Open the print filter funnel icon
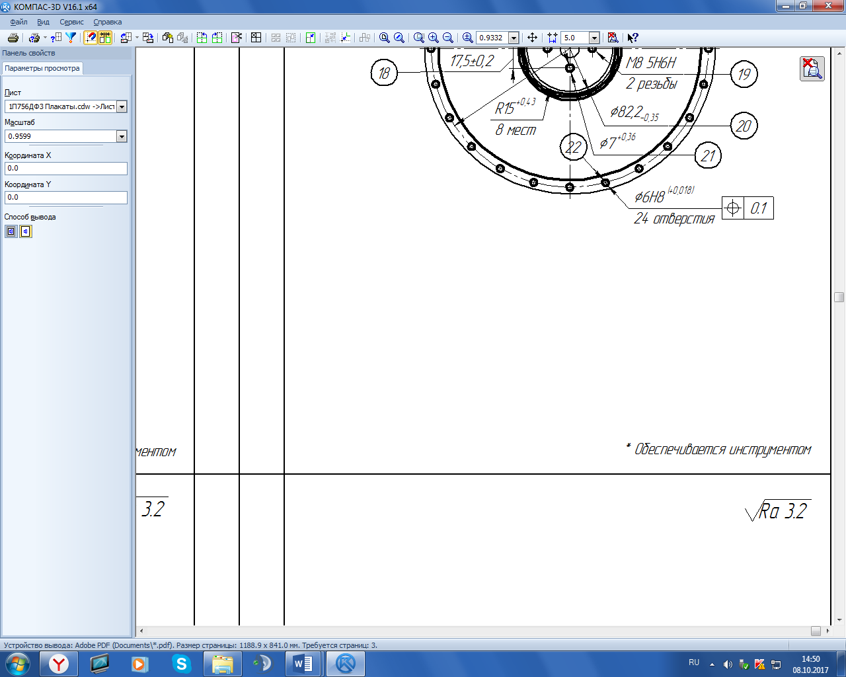 (x=71, y=38)
